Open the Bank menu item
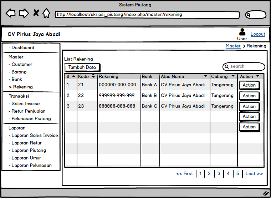271x198 pixels. coord(15,79)
